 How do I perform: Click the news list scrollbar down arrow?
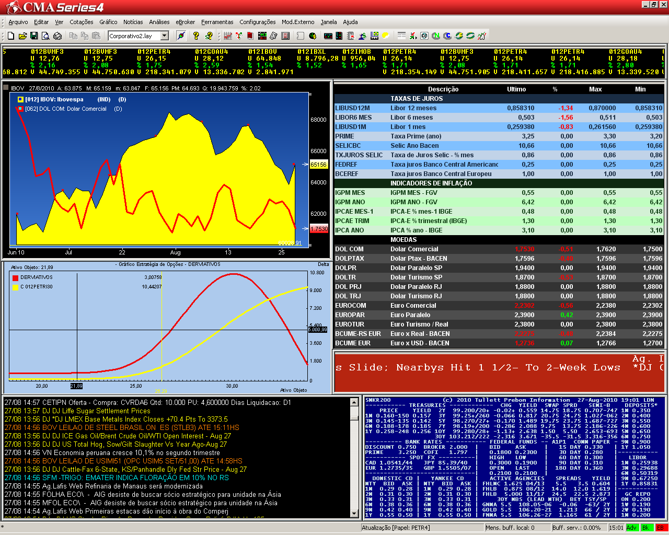[354, 514]
